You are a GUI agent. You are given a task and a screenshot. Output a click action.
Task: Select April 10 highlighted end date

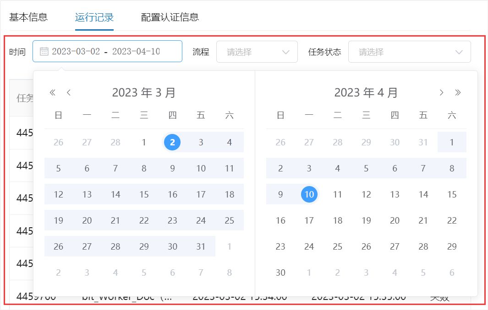pyautogui.click(x=309, y=194)
